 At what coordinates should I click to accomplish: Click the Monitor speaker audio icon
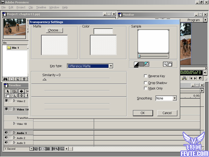[x=205, y=73]
